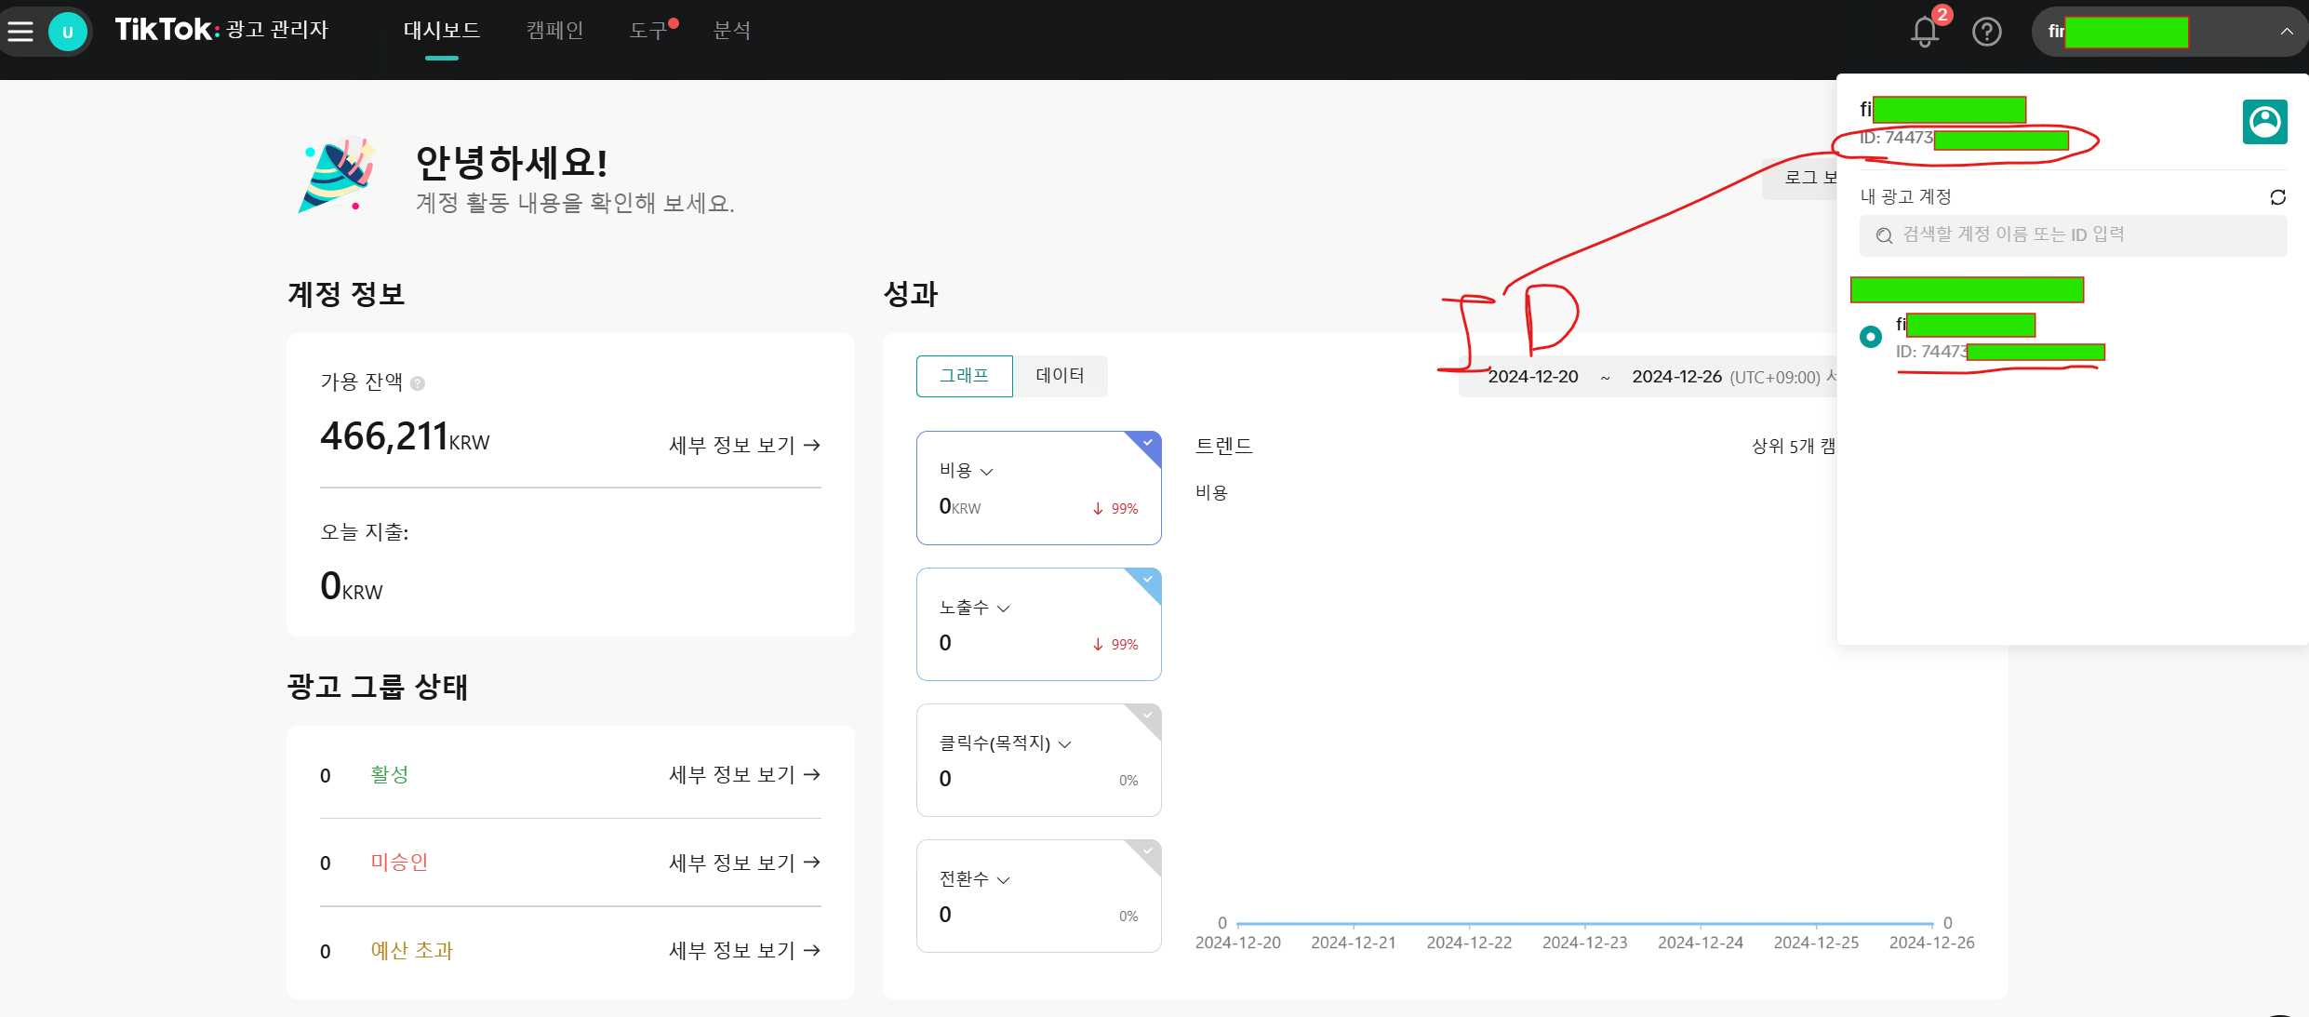Click the account search input field
Screen dimensions: 2309x1017
(2073, 235)
